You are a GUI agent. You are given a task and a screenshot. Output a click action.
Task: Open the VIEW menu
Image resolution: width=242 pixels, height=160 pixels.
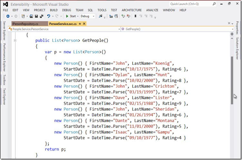coord(26,10)
